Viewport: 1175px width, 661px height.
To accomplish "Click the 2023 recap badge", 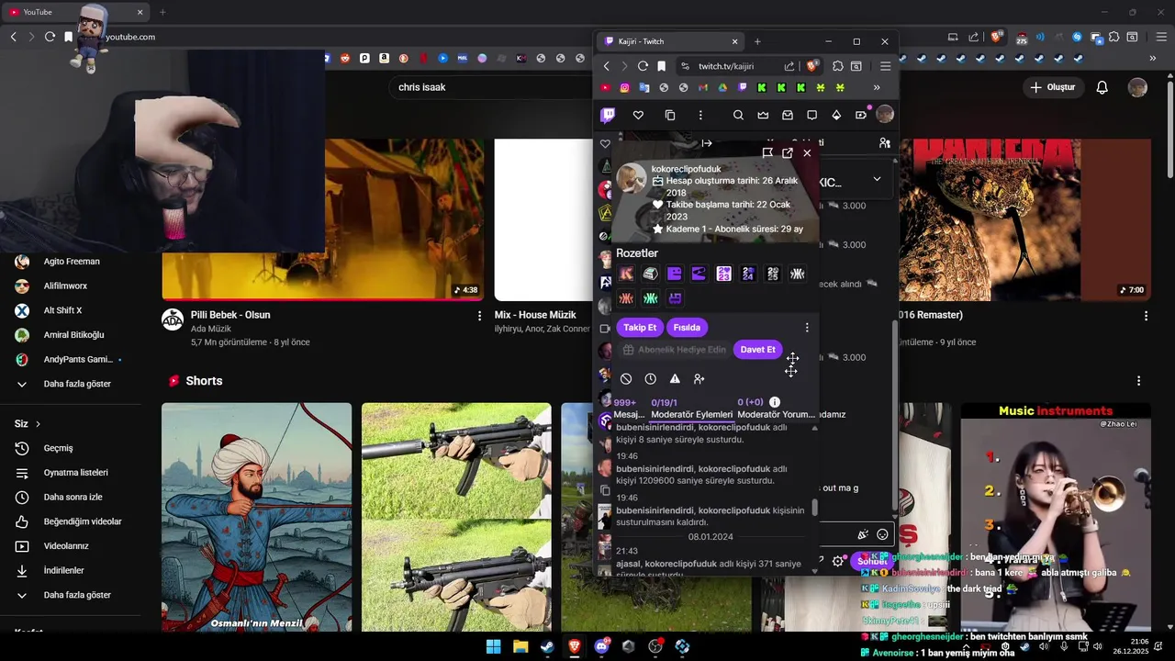I will click(723, 274).
